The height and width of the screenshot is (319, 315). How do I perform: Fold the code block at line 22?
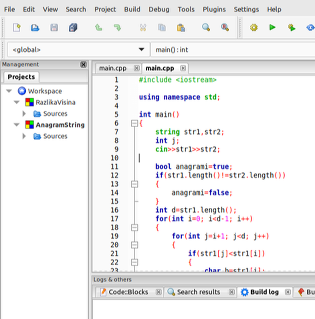[x=134, y=262]
